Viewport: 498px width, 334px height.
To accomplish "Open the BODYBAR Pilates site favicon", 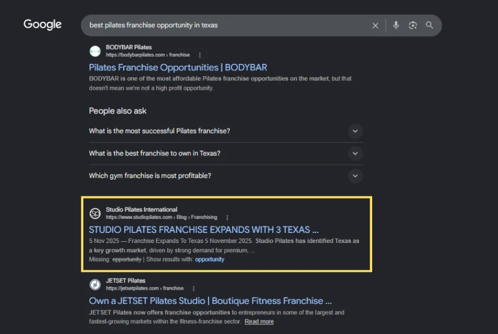I will click(95, 51).
